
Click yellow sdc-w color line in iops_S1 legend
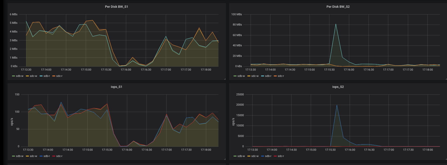click(x=27, y=156)
